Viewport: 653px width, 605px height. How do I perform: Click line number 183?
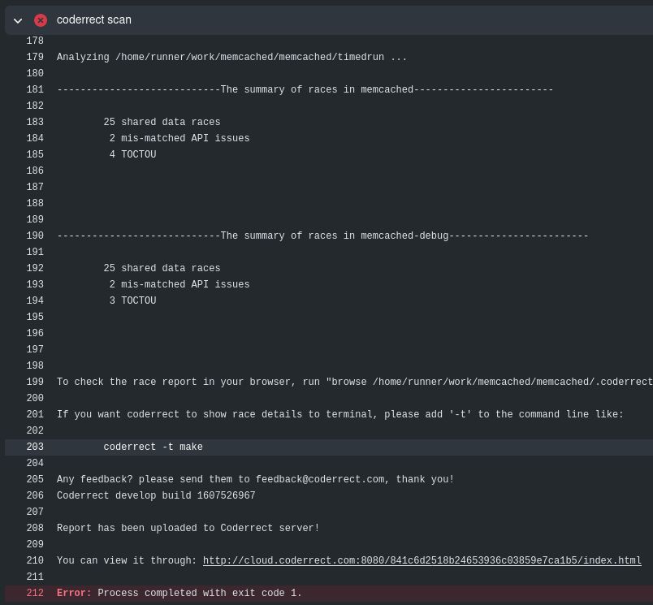35,122
